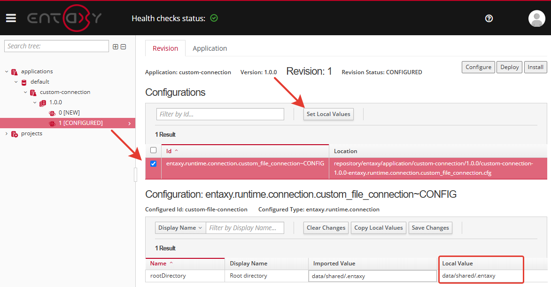Open the help question mark icon

coord(489,18)
